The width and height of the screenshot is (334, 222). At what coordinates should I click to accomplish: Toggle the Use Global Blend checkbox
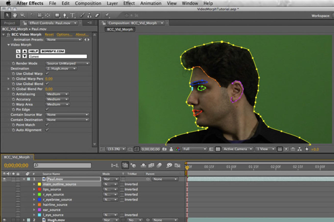pos(47,84)
